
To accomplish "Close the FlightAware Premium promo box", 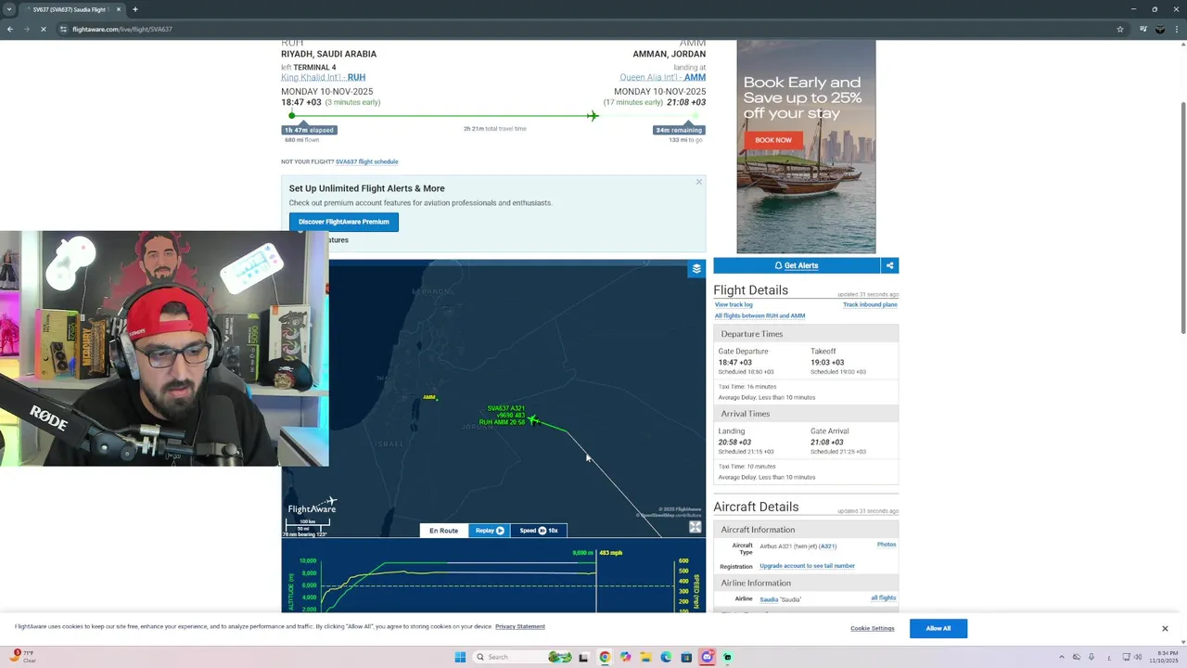I will [699, 182].
